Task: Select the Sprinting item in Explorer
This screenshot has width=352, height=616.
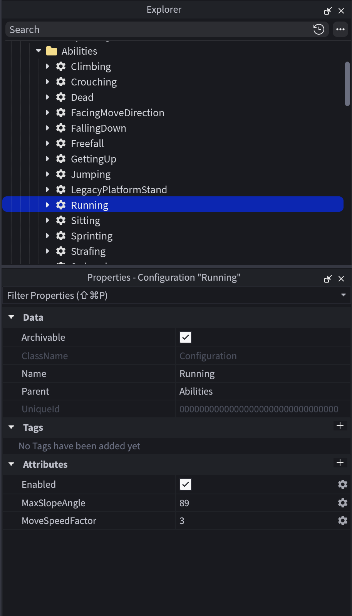Action: pyautogui.click(x=92, y=236)
